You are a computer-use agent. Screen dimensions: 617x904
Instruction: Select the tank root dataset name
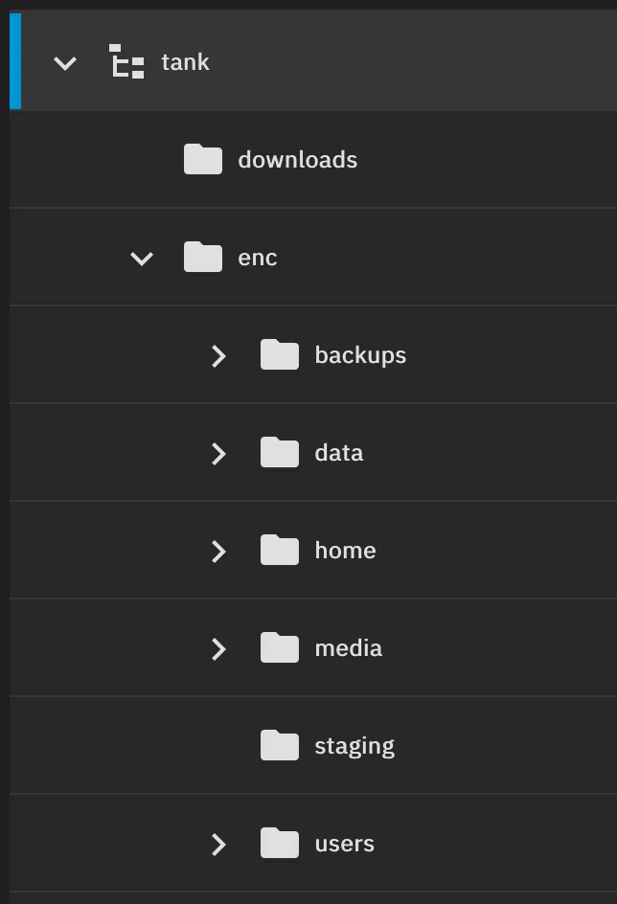coord(185,62)
